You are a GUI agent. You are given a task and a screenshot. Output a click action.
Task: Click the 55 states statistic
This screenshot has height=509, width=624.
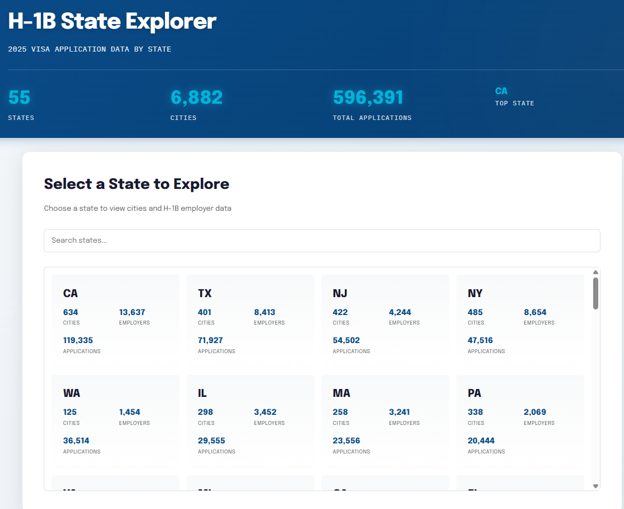[19, 98]
